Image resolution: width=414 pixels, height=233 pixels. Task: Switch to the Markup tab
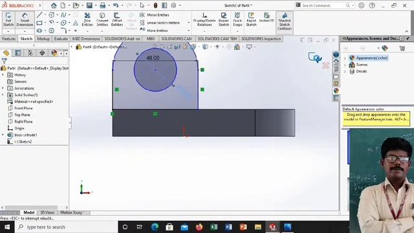point(43,39)
